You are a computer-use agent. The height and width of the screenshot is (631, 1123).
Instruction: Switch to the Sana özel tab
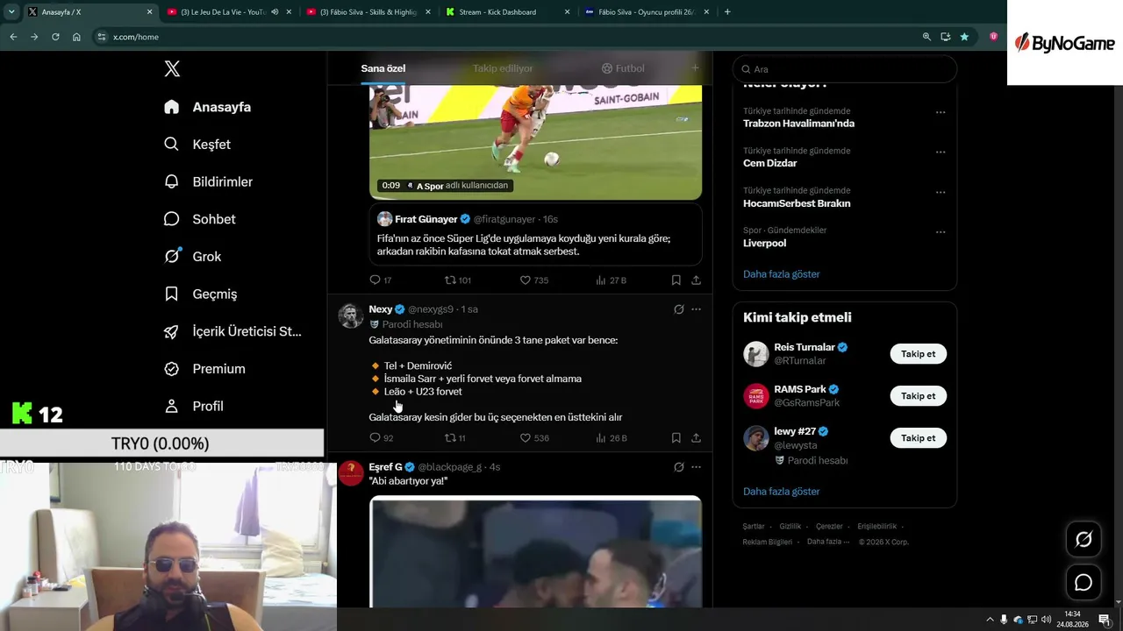tap(383, 68)
